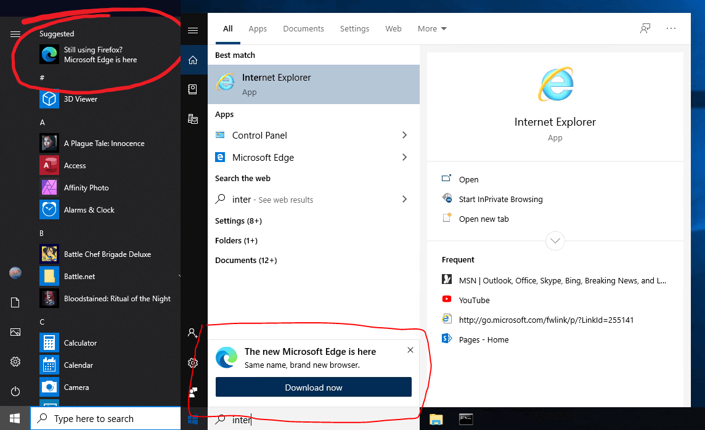Open the Calculator app icon

coord(49,343)
